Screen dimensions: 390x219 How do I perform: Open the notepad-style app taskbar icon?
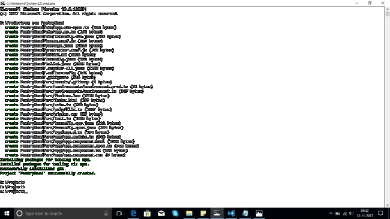[x=245, y=213]
